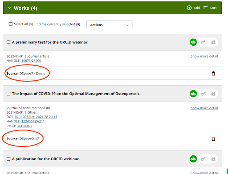Set preliminary test work visibility to only me
The width and height of the screenshot is (228, 174).
(x=213, y=42)
